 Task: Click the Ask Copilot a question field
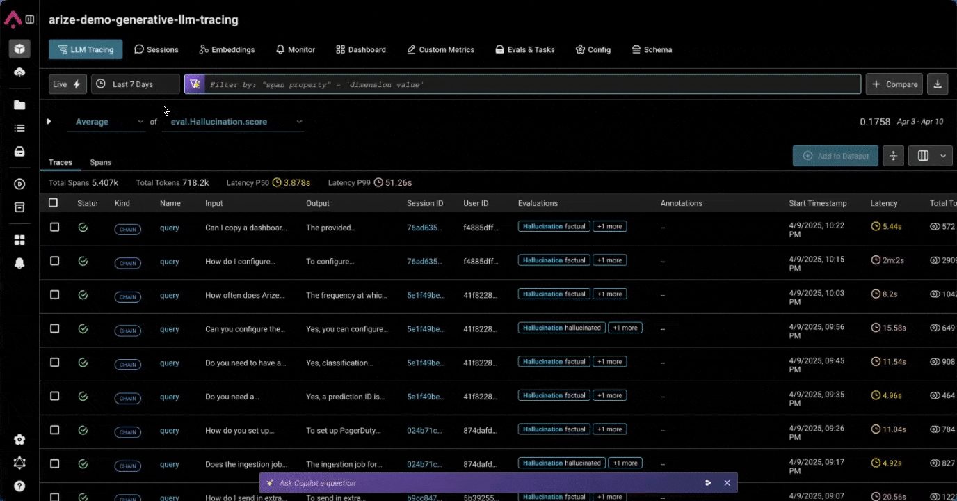pyautogui.click(x=480, y=483)
